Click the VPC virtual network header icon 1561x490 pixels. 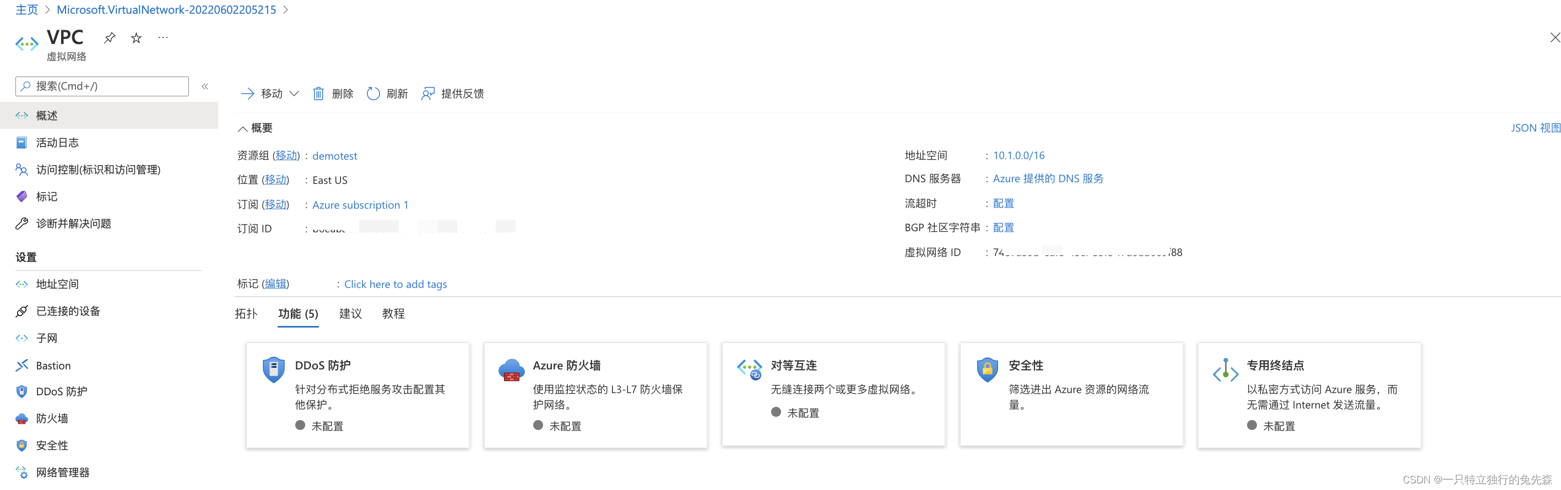[x=26, y=43]
